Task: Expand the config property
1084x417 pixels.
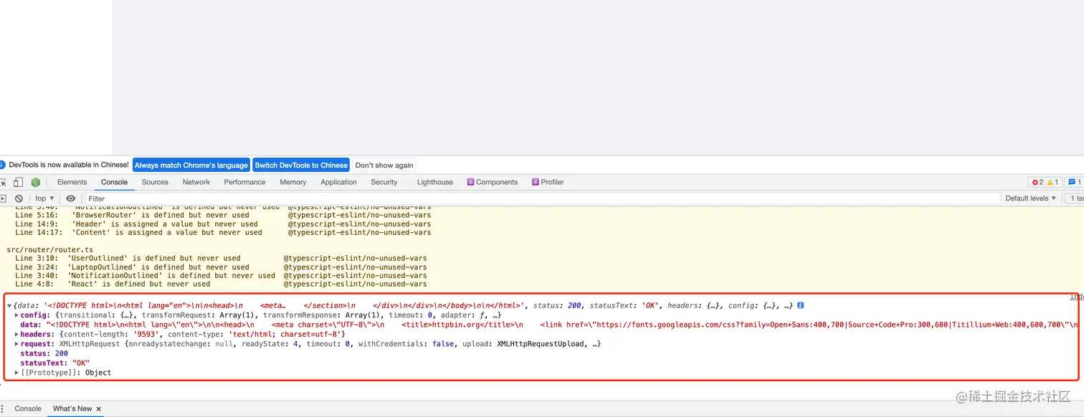Action: click(x=16, y=315)
